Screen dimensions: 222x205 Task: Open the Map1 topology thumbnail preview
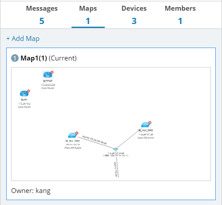(111, 124)
